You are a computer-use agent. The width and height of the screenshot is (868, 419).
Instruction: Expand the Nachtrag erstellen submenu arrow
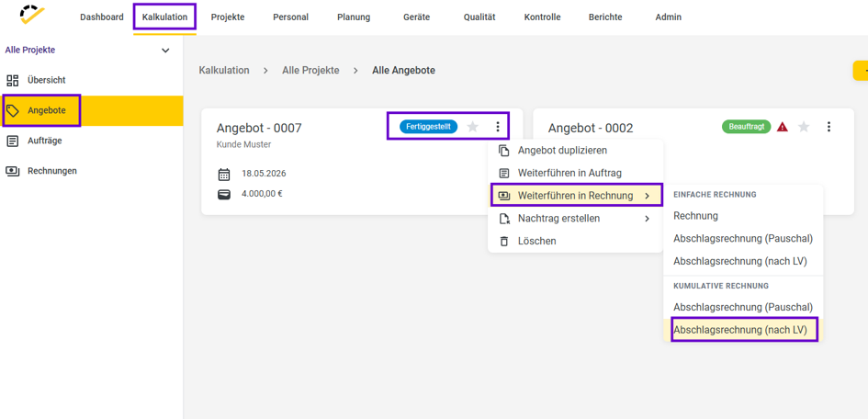(x=648, y=219)
